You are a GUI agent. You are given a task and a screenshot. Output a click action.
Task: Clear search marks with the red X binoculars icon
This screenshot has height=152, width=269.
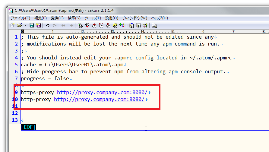pos(108,26)
